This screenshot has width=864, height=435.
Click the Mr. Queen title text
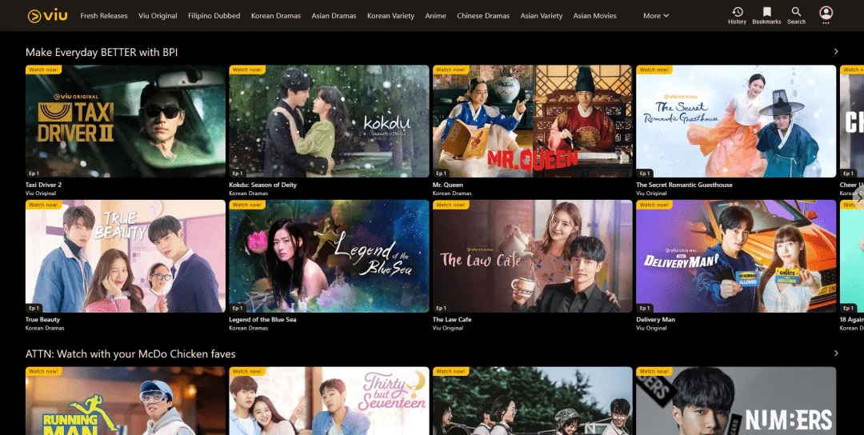click(x=448, y=185)
